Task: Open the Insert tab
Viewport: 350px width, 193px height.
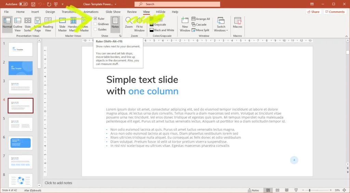Action: (35, 12)
